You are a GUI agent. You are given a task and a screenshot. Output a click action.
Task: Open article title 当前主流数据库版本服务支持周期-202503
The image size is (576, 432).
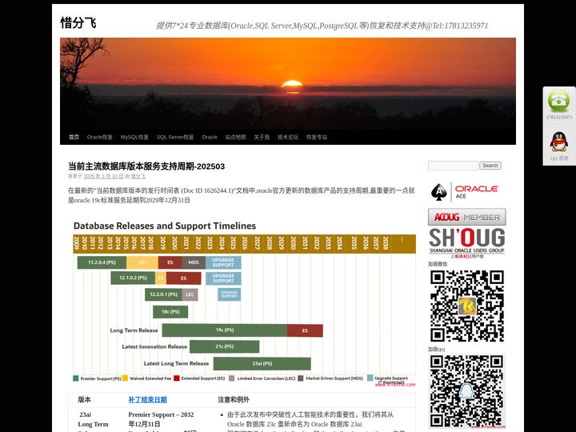[x=146, y=166]
